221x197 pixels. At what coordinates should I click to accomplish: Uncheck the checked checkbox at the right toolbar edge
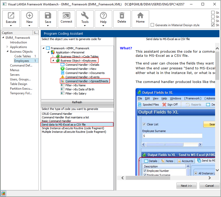coord(213,25)
